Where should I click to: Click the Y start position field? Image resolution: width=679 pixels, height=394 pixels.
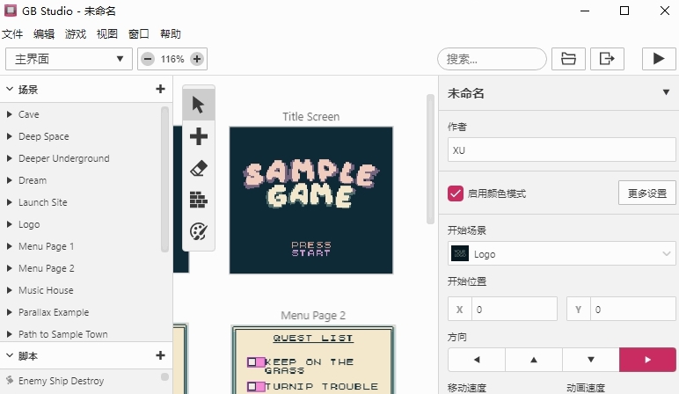tap(632, 310)
